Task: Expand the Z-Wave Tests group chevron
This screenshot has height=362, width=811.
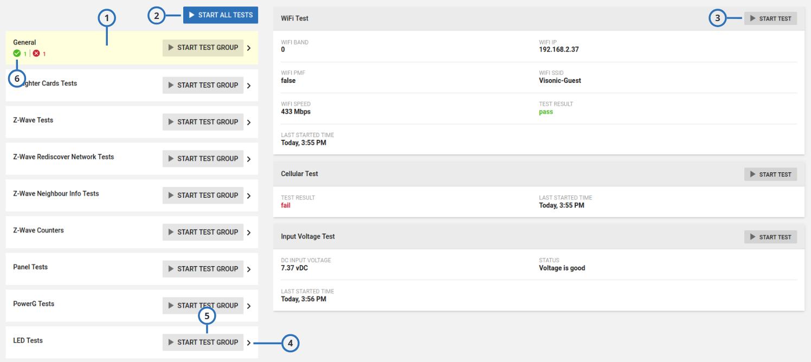Action: pos(249,122)
